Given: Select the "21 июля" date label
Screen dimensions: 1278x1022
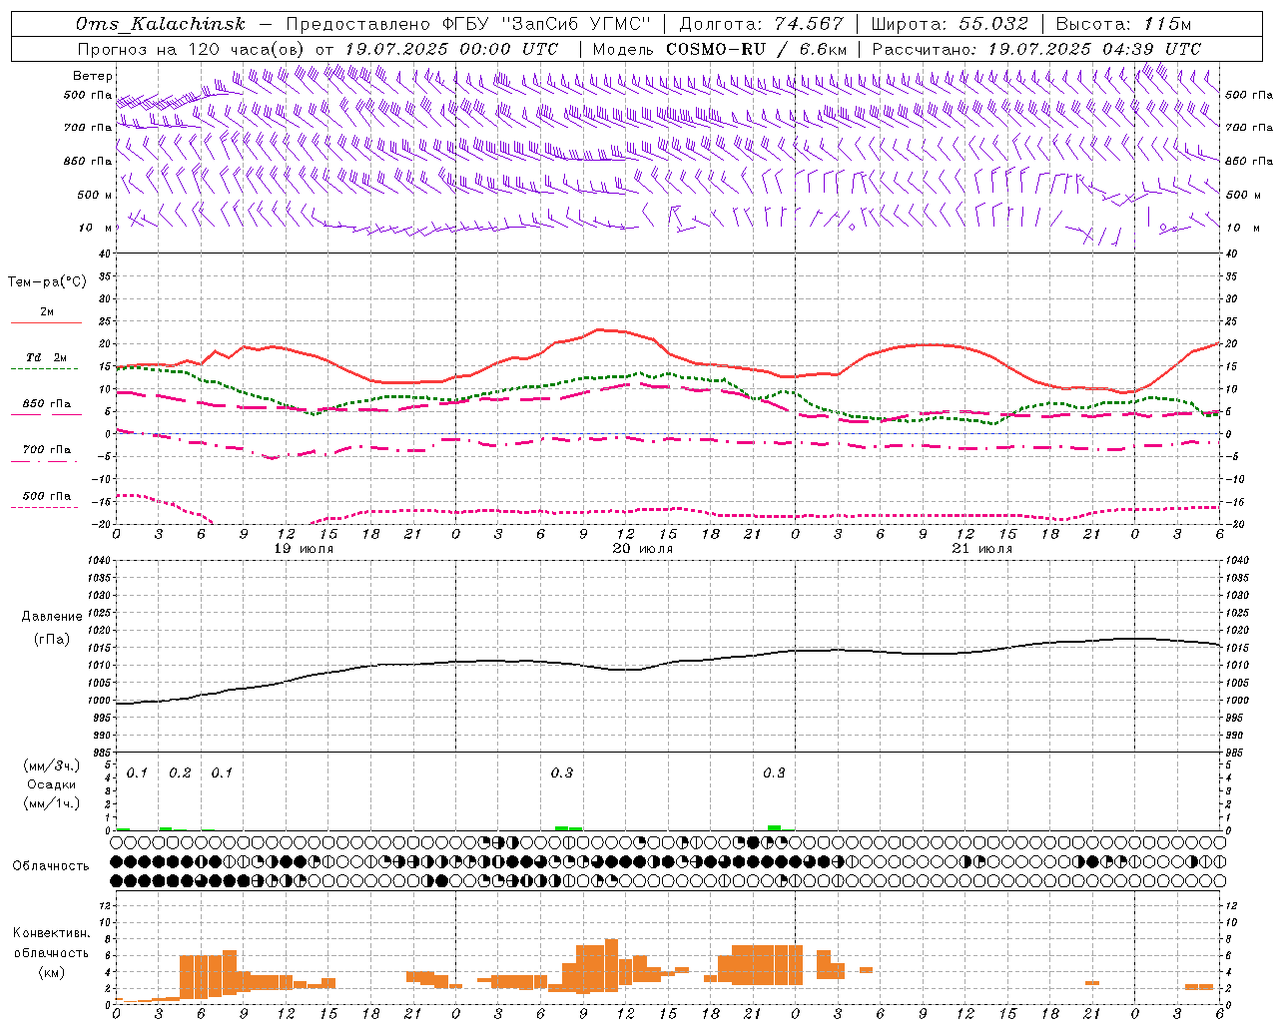Looking at the screenshot, I should click(x=981, y=549).
